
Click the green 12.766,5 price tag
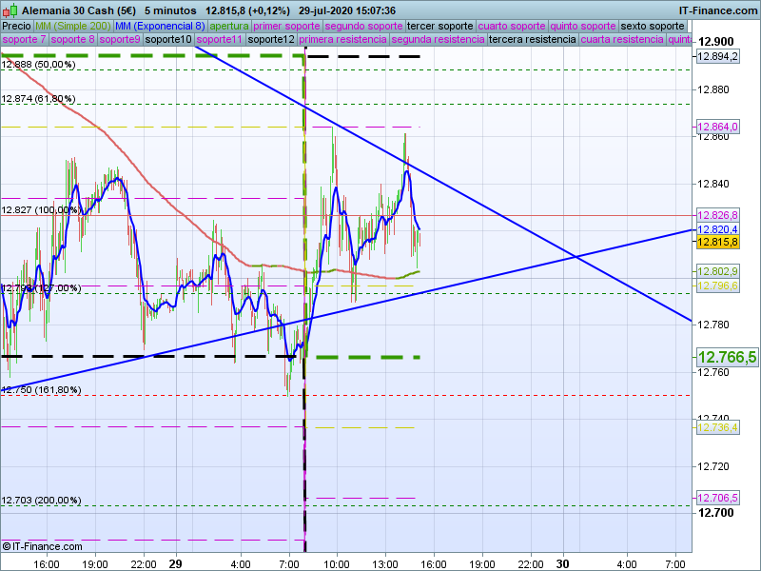(x=727, y=358)
